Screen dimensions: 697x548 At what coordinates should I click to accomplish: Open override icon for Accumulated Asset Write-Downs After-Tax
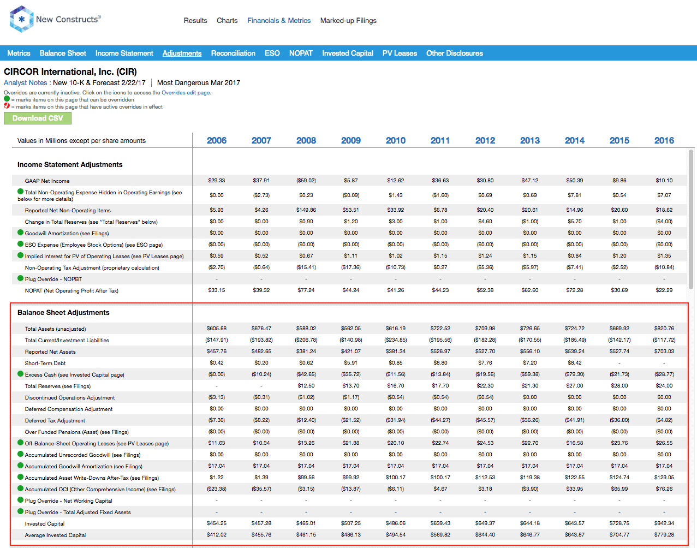click(21, 477)
